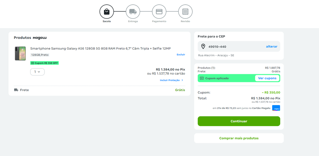This screenshot has width=319, height=156.
Task: Click the - R$ 350,00 coupon discount value
Action: click(x=271, y=93)
